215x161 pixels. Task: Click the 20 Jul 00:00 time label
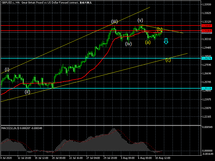click(59, 158)
